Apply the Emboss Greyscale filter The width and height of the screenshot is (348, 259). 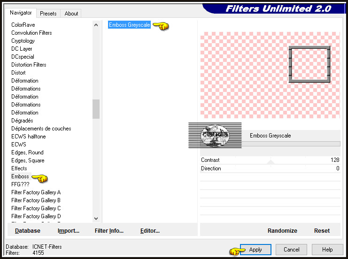point(255,250)
